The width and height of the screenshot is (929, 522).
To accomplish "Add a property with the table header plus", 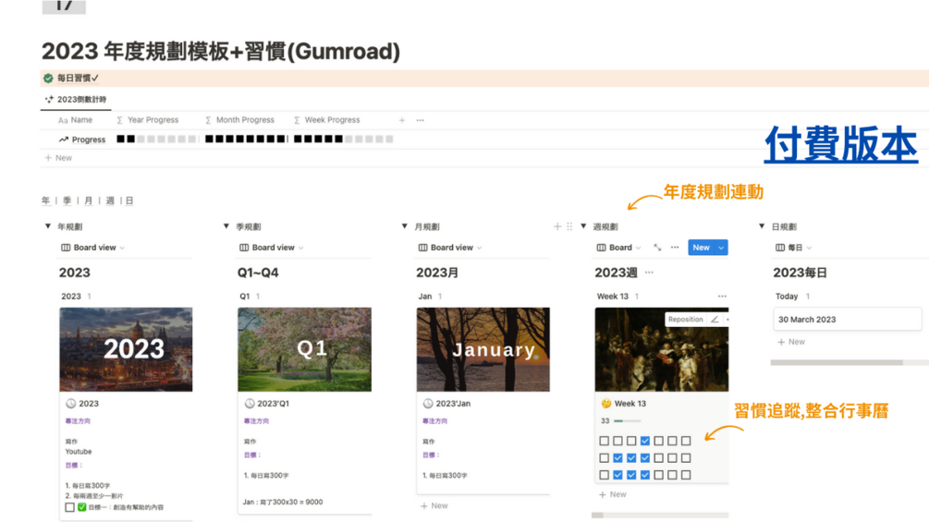I will (402, 120).
